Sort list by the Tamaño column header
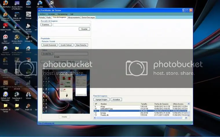This screenshot has height=137, width=220. (x=147, y=104)
